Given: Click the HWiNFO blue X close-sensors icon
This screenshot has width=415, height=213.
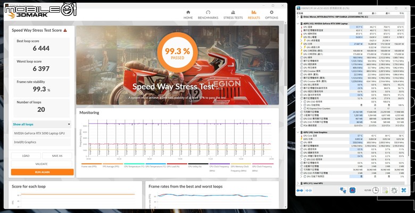Looking at the screenshot, I should click(404, 190).
